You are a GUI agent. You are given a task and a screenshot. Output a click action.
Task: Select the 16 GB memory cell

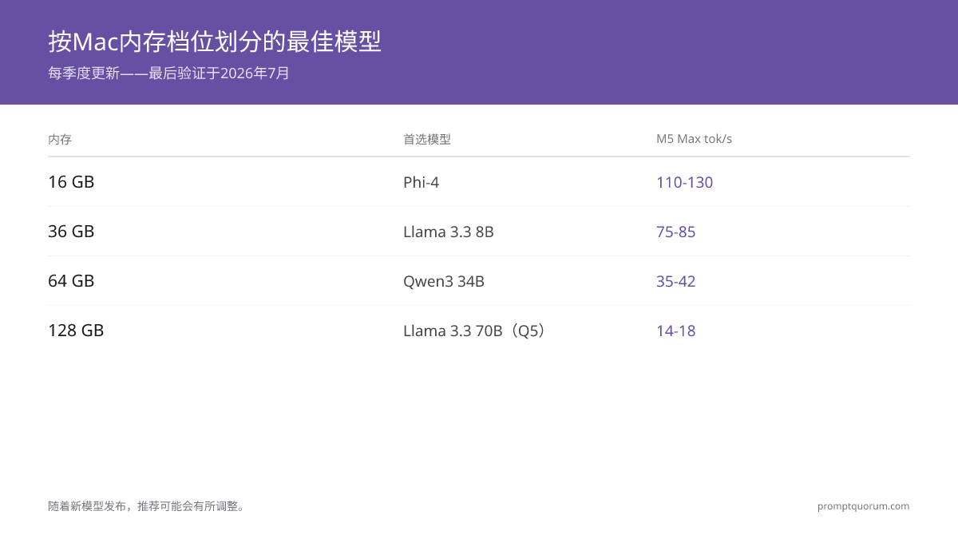pyautogui.click(x=71, y=182)
